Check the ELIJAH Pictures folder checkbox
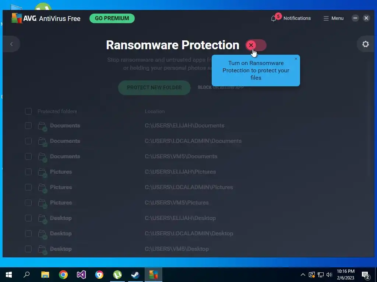The width and height of the screenshot is (377, 282). click(x=28, y=172)
